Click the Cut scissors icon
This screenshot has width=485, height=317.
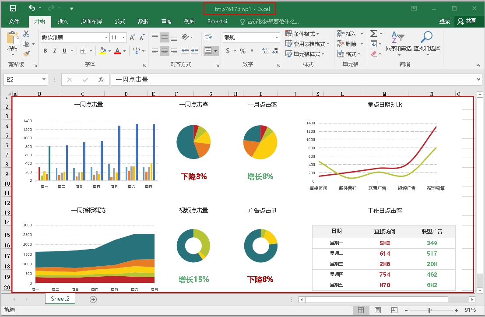click(26, 34)
